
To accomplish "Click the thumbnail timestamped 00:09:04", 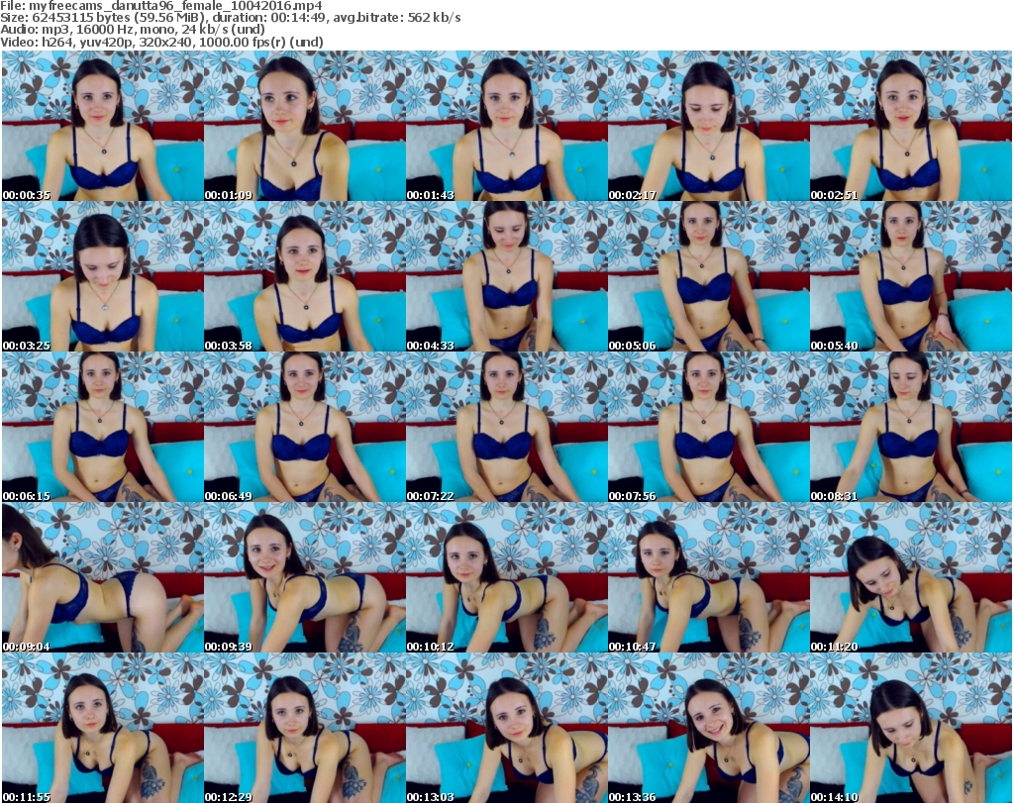I will coord(102,578).
